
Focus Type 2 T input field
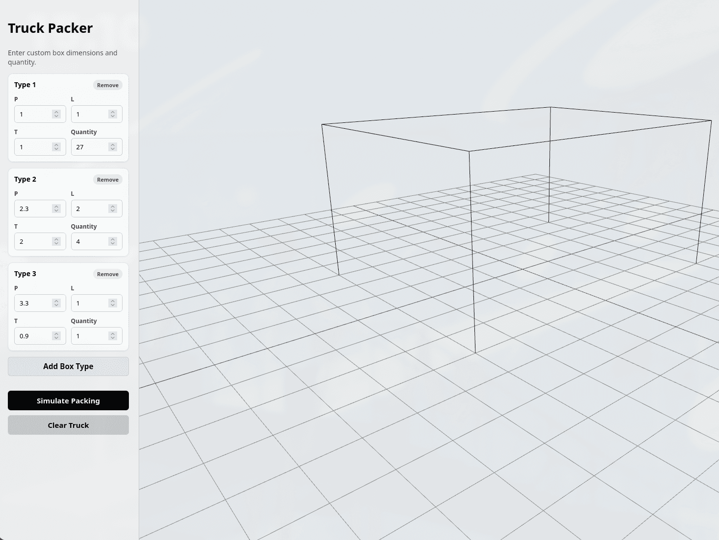coord(40,241)
